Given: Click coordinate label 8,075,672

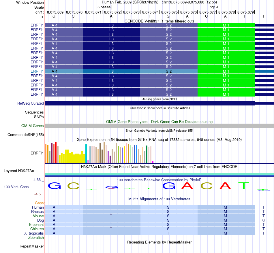Looking at the screenshot, I should pos(112,12).
